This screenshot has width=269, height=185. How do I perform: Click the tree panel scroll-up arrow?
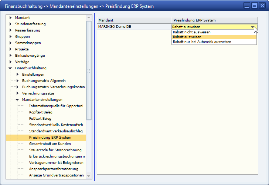pos(89,18)
